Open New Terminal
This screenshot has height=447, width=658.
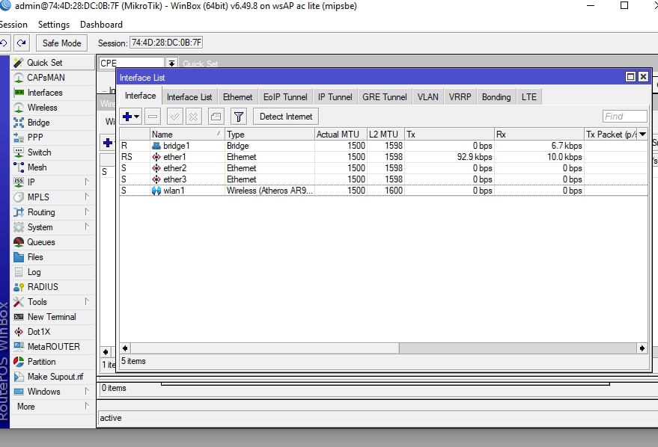pyautogui.click(x=51, y=317)
